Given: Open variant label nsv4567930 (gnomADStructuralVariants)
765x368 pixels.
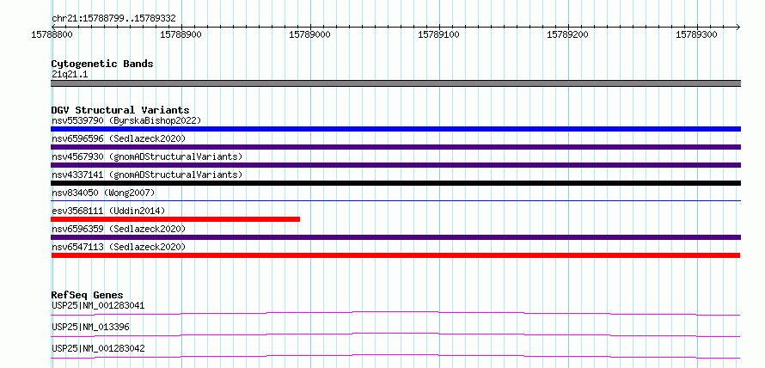Looking at the screenshot, I should tap(147, 156).
